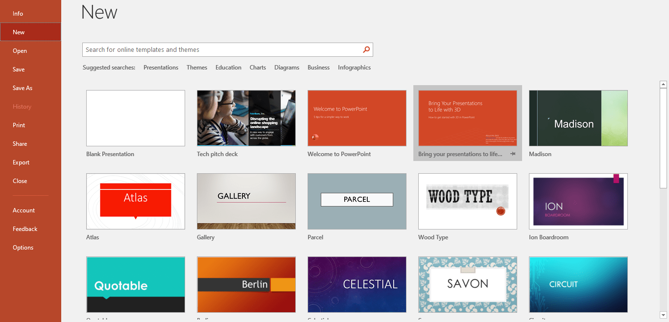Open the Export page
The image size is (669, 322).
coord(30,162)
